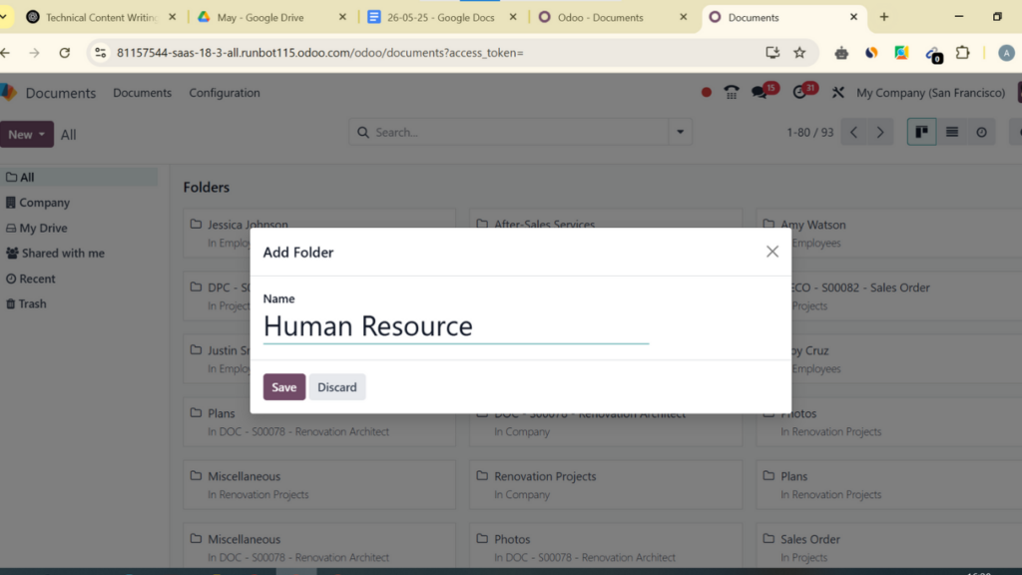Select My Drive in the sidebar

(79, 228)
